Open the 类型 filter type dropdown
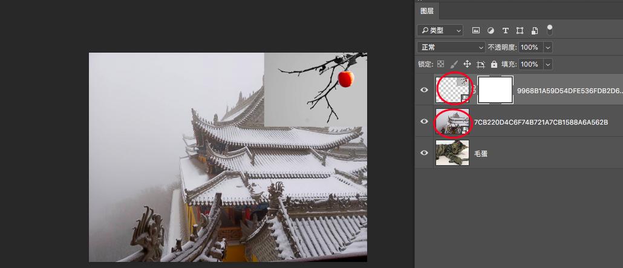Image resolution: width=623 pixels, height=268 pixels. point(440,30)
